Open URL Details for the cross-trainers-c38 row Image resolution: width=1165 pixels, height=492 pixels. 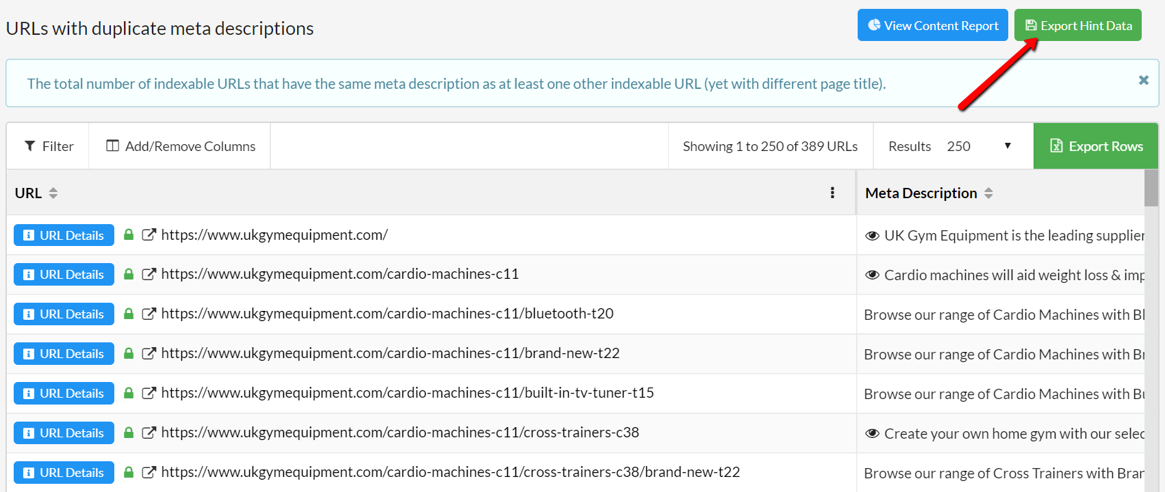[64, 433]
